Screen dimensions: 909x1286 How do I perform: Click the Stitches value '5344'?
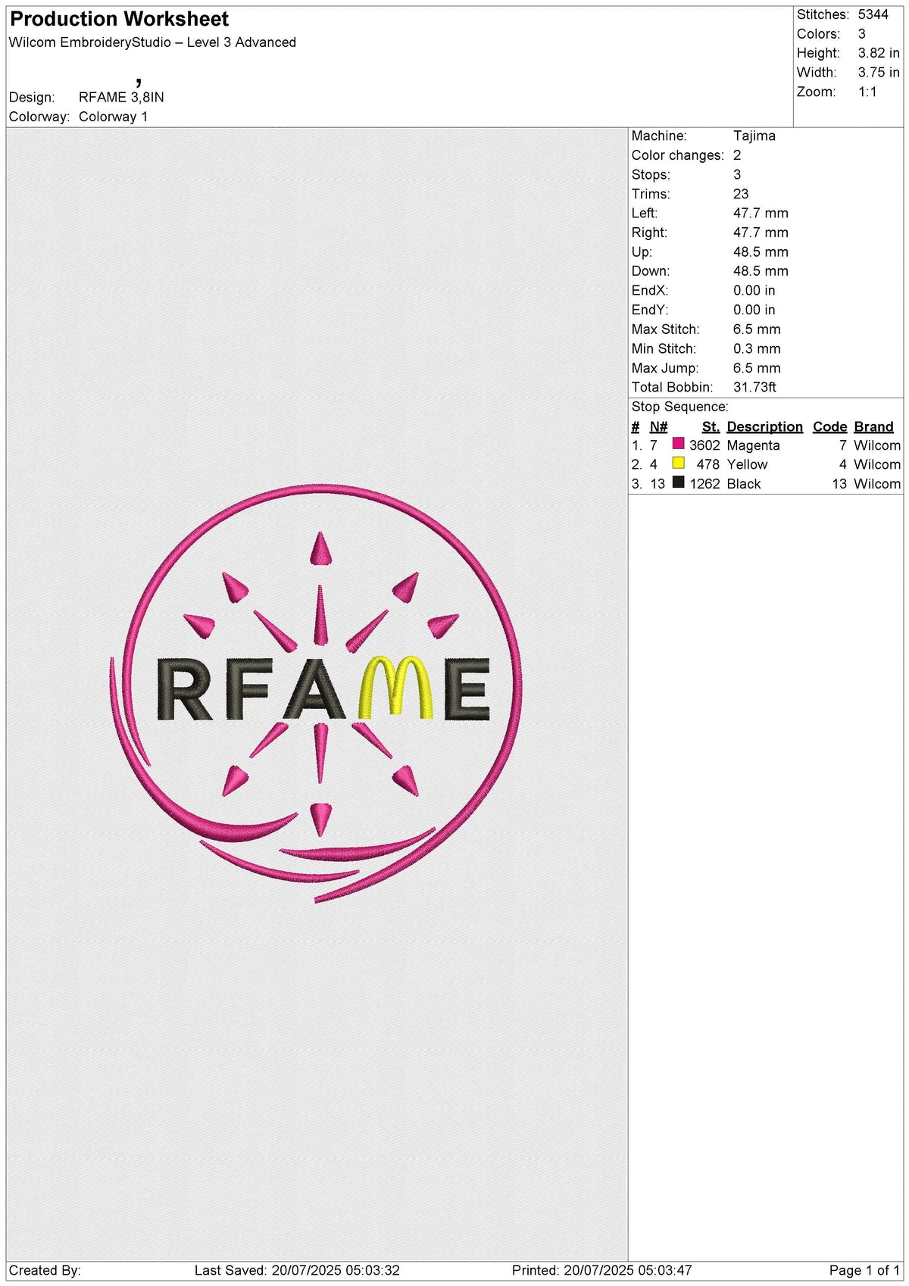[x=873, y=14]
